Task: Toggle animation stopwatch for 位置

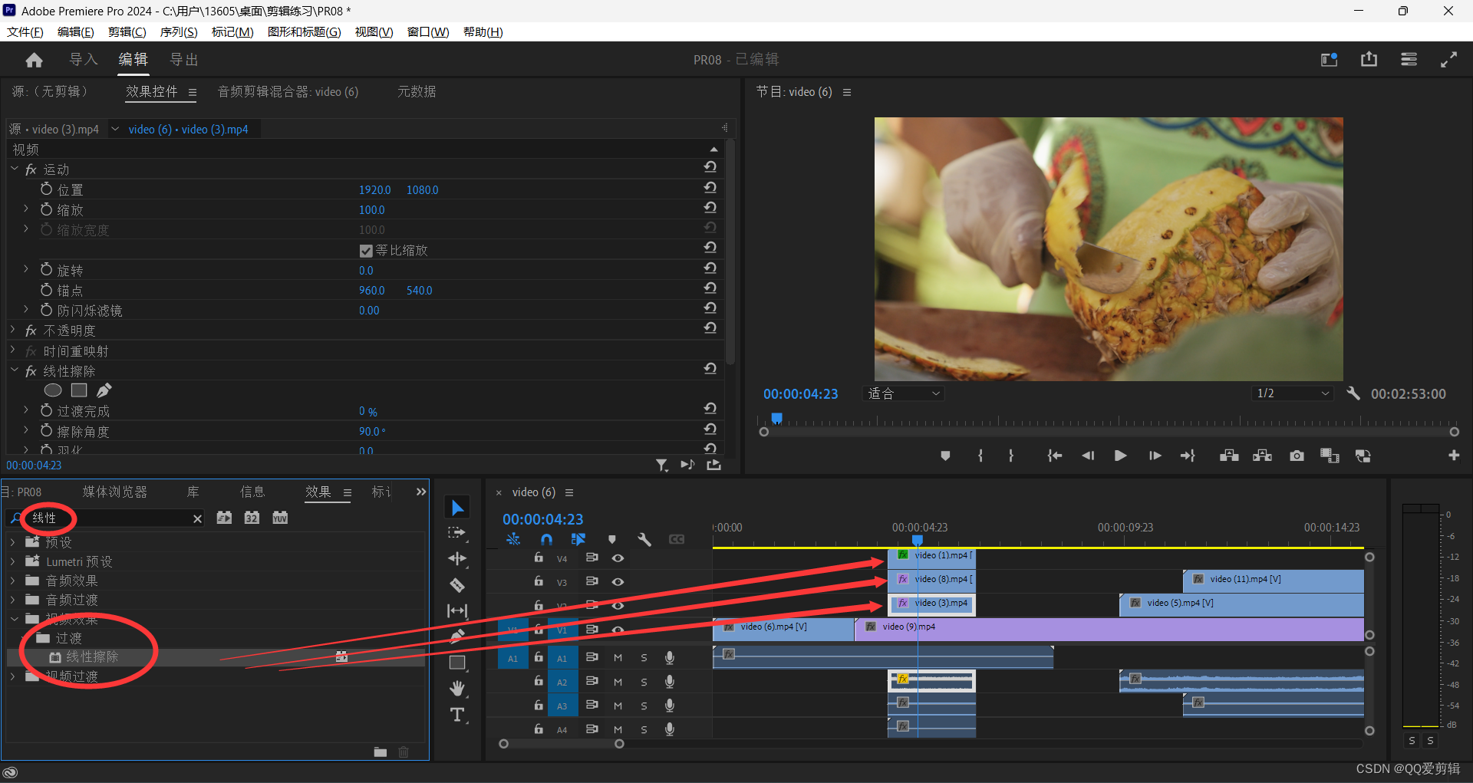Action: pos(46,189)
